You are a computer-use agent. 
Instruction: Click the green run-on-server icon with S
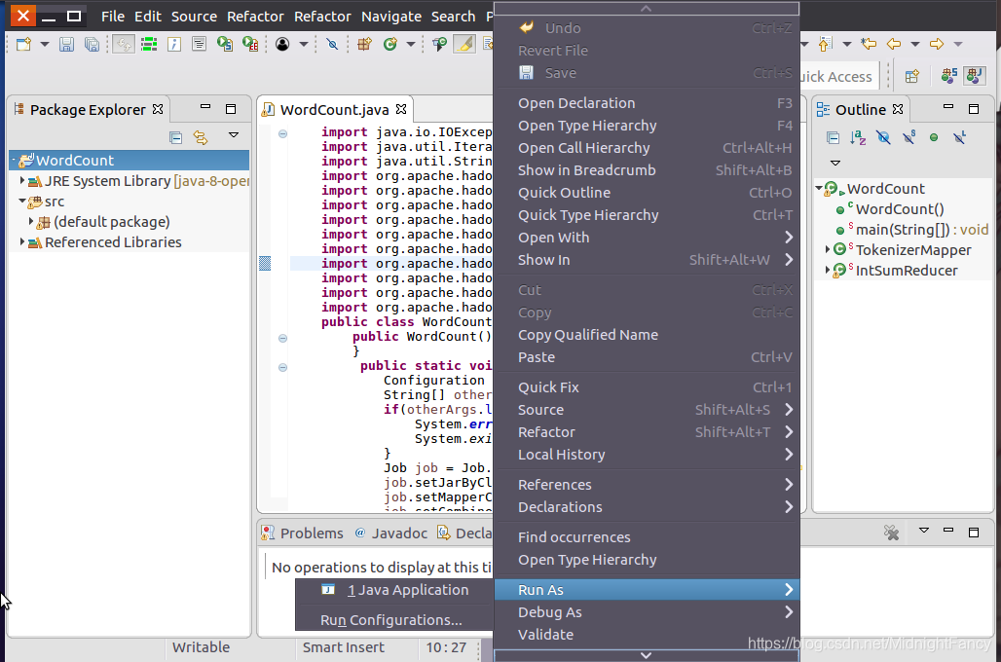tap(225, 44)
